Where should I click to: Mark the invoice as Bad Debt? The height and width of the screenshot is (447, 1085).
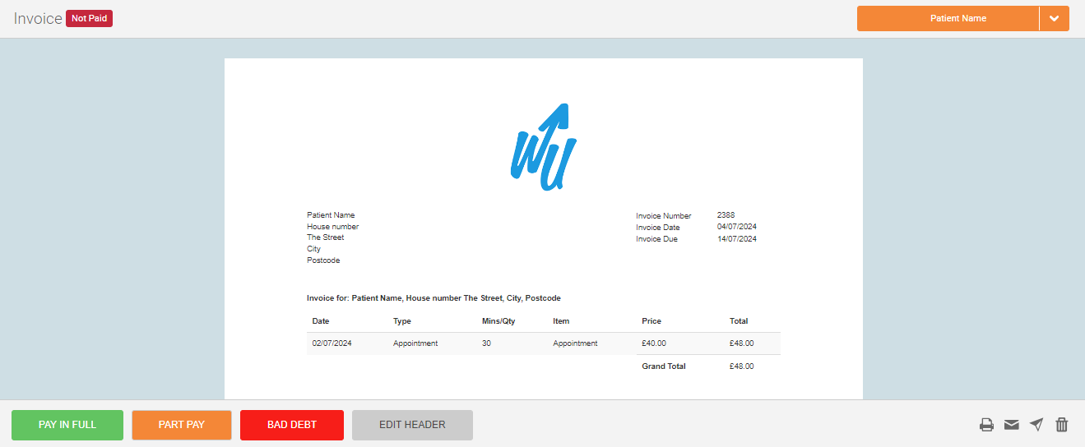point(291,425)
